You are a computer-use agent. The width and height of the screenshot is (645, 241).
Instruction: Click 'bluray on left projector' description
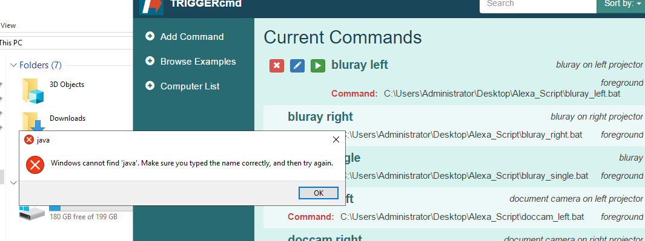pos(600,65)
